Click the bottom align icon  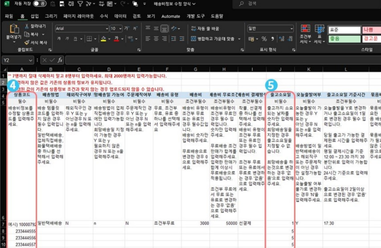(x=164, y=28)
